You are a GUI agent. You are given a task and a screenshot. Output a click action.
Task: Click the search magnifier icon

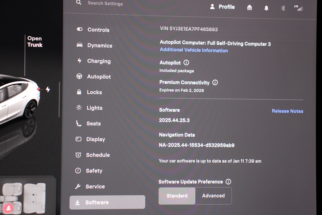(78, 3)
